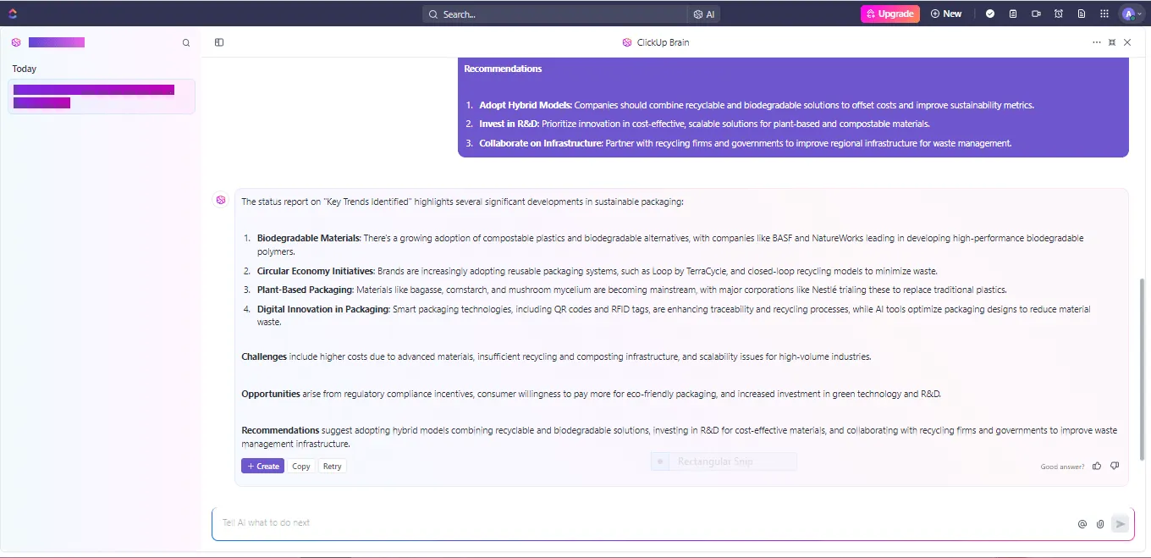Click the 'Collaborate on Infrastructure' text
1151x558 pixels.
tap(541, 144)
